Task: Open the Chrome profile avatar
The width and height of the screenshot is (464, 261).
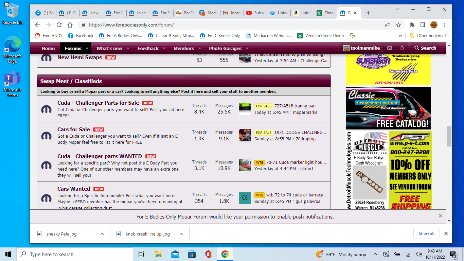Action: [x=434, y=25]
